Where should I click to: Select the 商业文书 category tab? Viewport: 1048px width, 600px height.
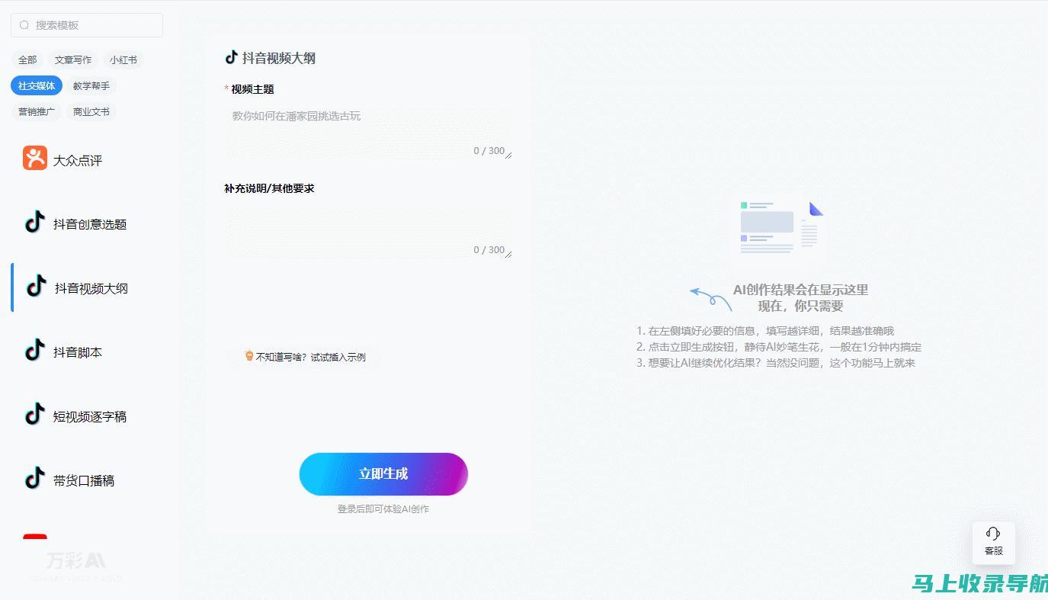pos(91,111)
